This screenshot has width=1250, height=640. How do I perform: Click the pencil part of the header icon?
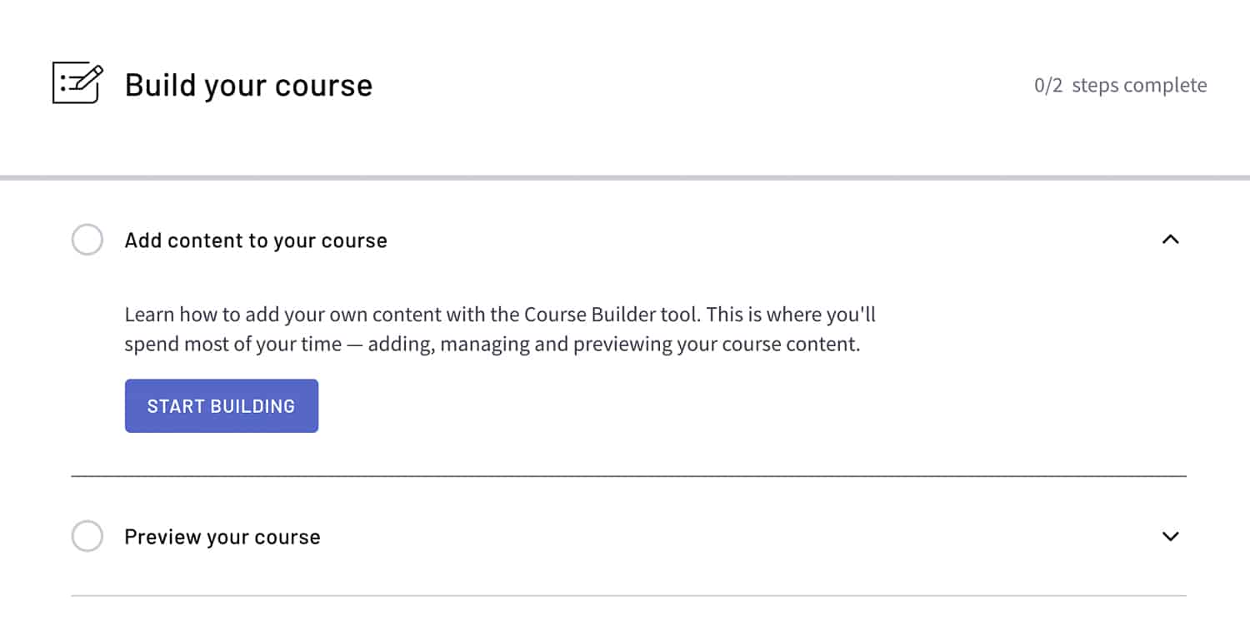click(x=88, y=73)
